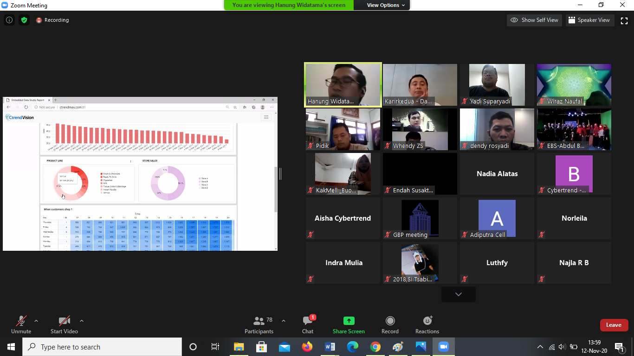Click the meeting information icon
This screenshot has height=356, width=634.
click(x=9, y=20)
